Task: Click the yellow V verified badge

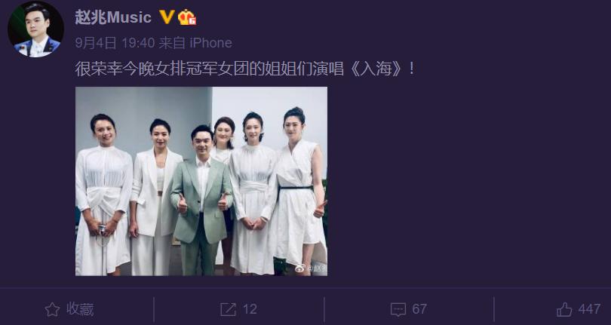Action: point(167,17)
